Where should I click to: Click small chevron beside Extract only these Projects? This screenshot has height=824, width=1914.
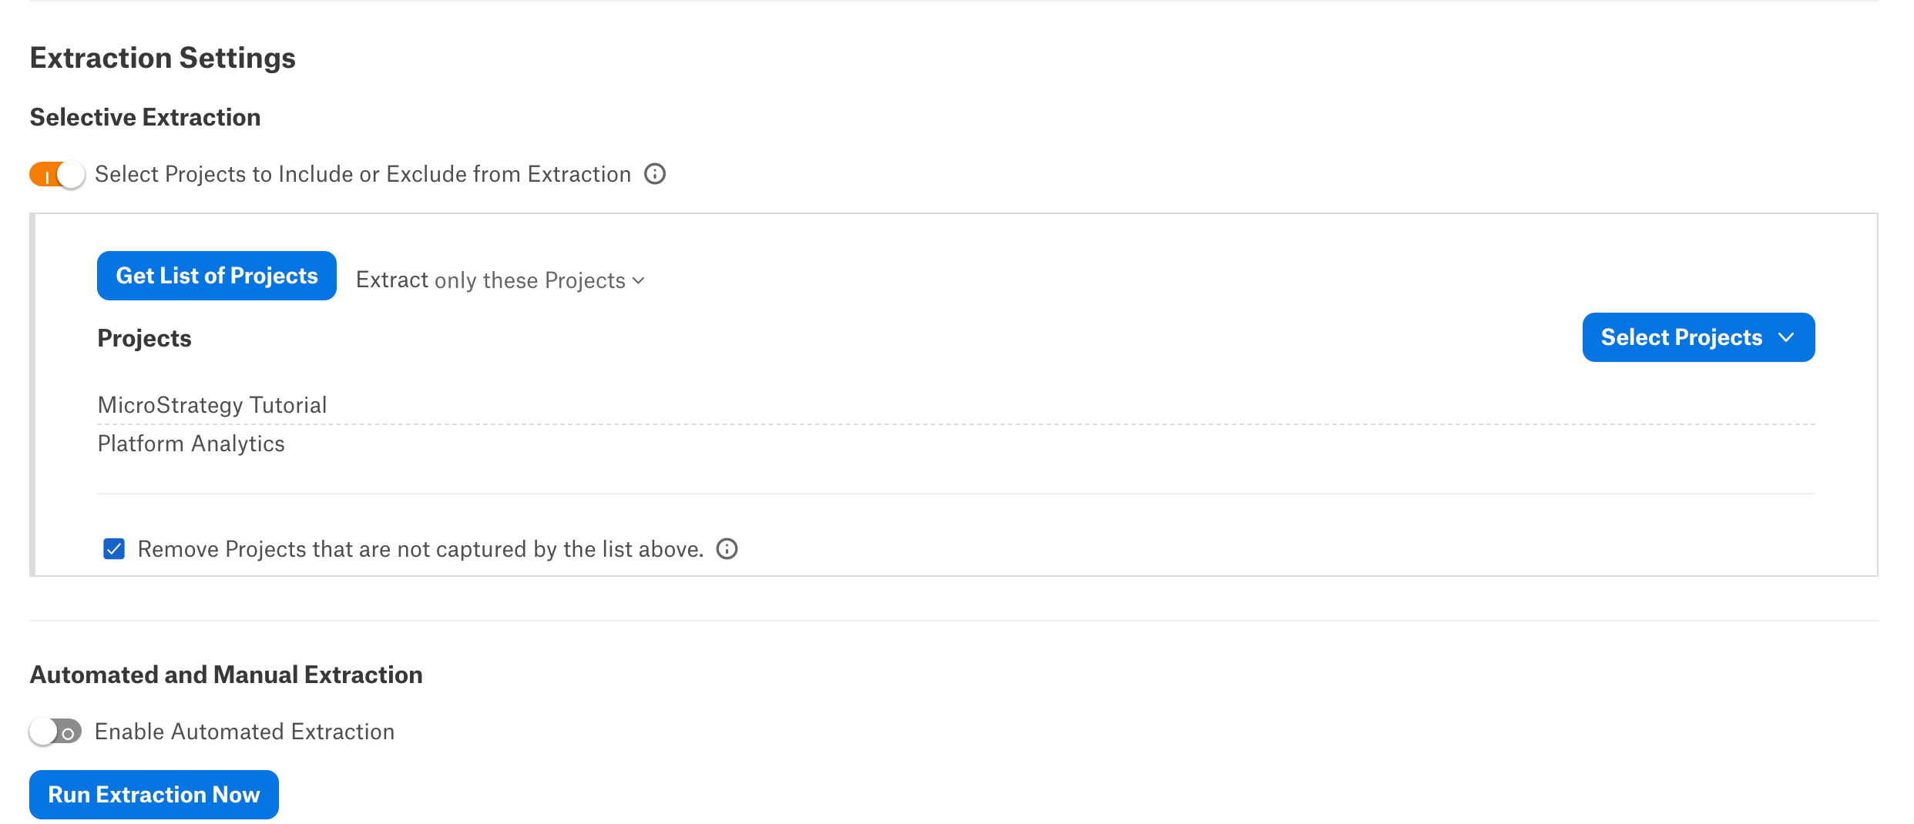(x=638, y=281)
